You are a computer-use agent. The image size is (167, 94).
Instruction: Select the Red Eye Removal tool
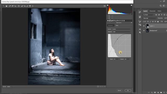coord(25,6)
